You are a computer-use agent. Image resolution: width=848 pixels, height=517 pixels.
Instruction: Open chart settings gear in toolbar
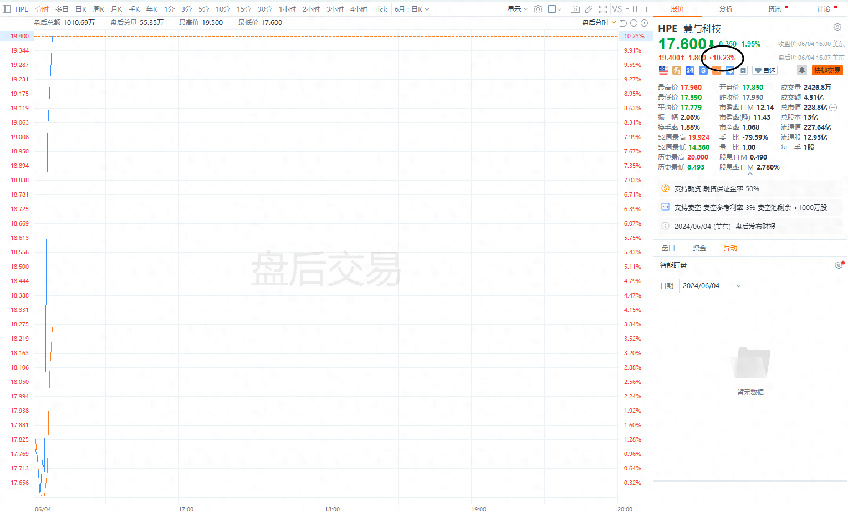coord(538,9)
